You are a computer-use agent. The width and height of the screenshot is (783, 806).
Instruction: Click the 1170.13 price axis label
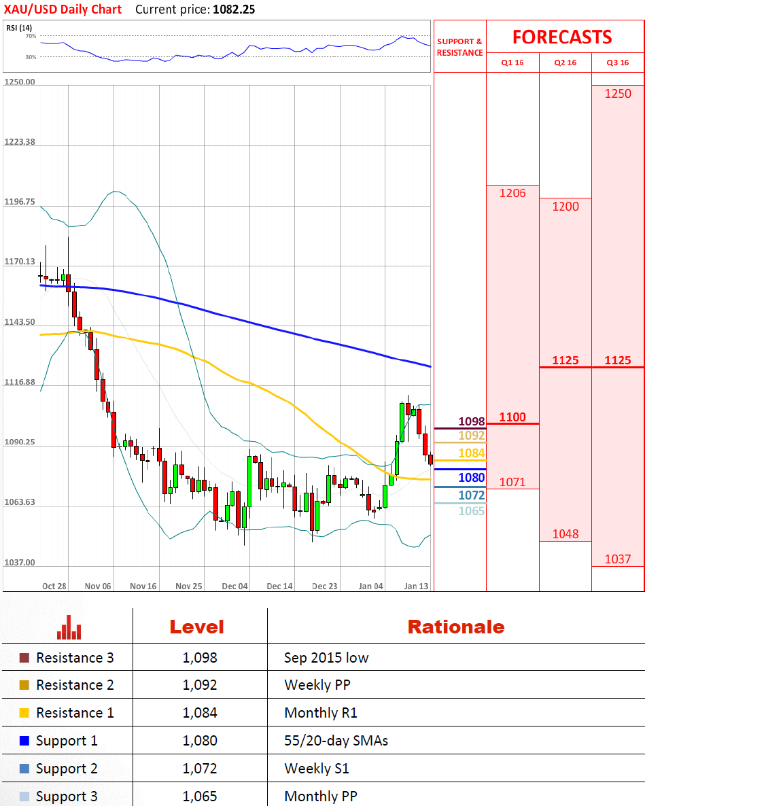[x=20, y=262]
